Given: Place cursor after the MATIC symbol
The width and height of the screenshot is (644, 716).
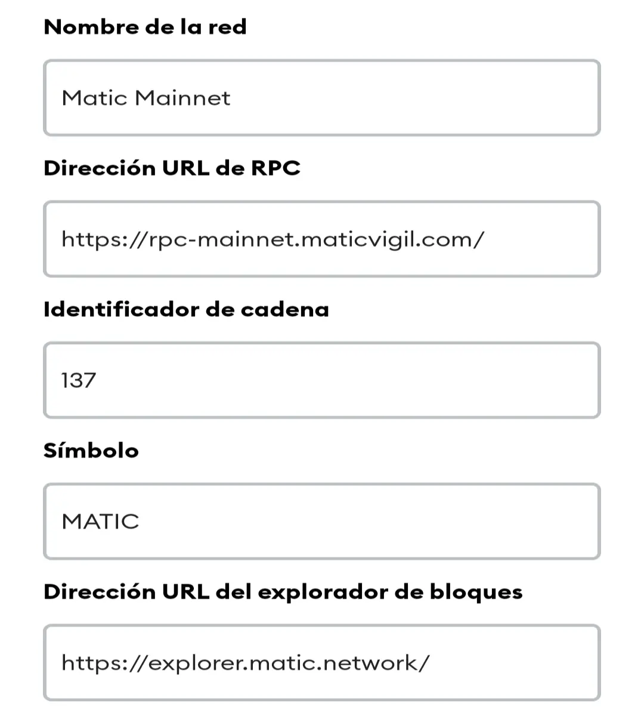Looking at the screenshot, I should click(x=141, y=521).
